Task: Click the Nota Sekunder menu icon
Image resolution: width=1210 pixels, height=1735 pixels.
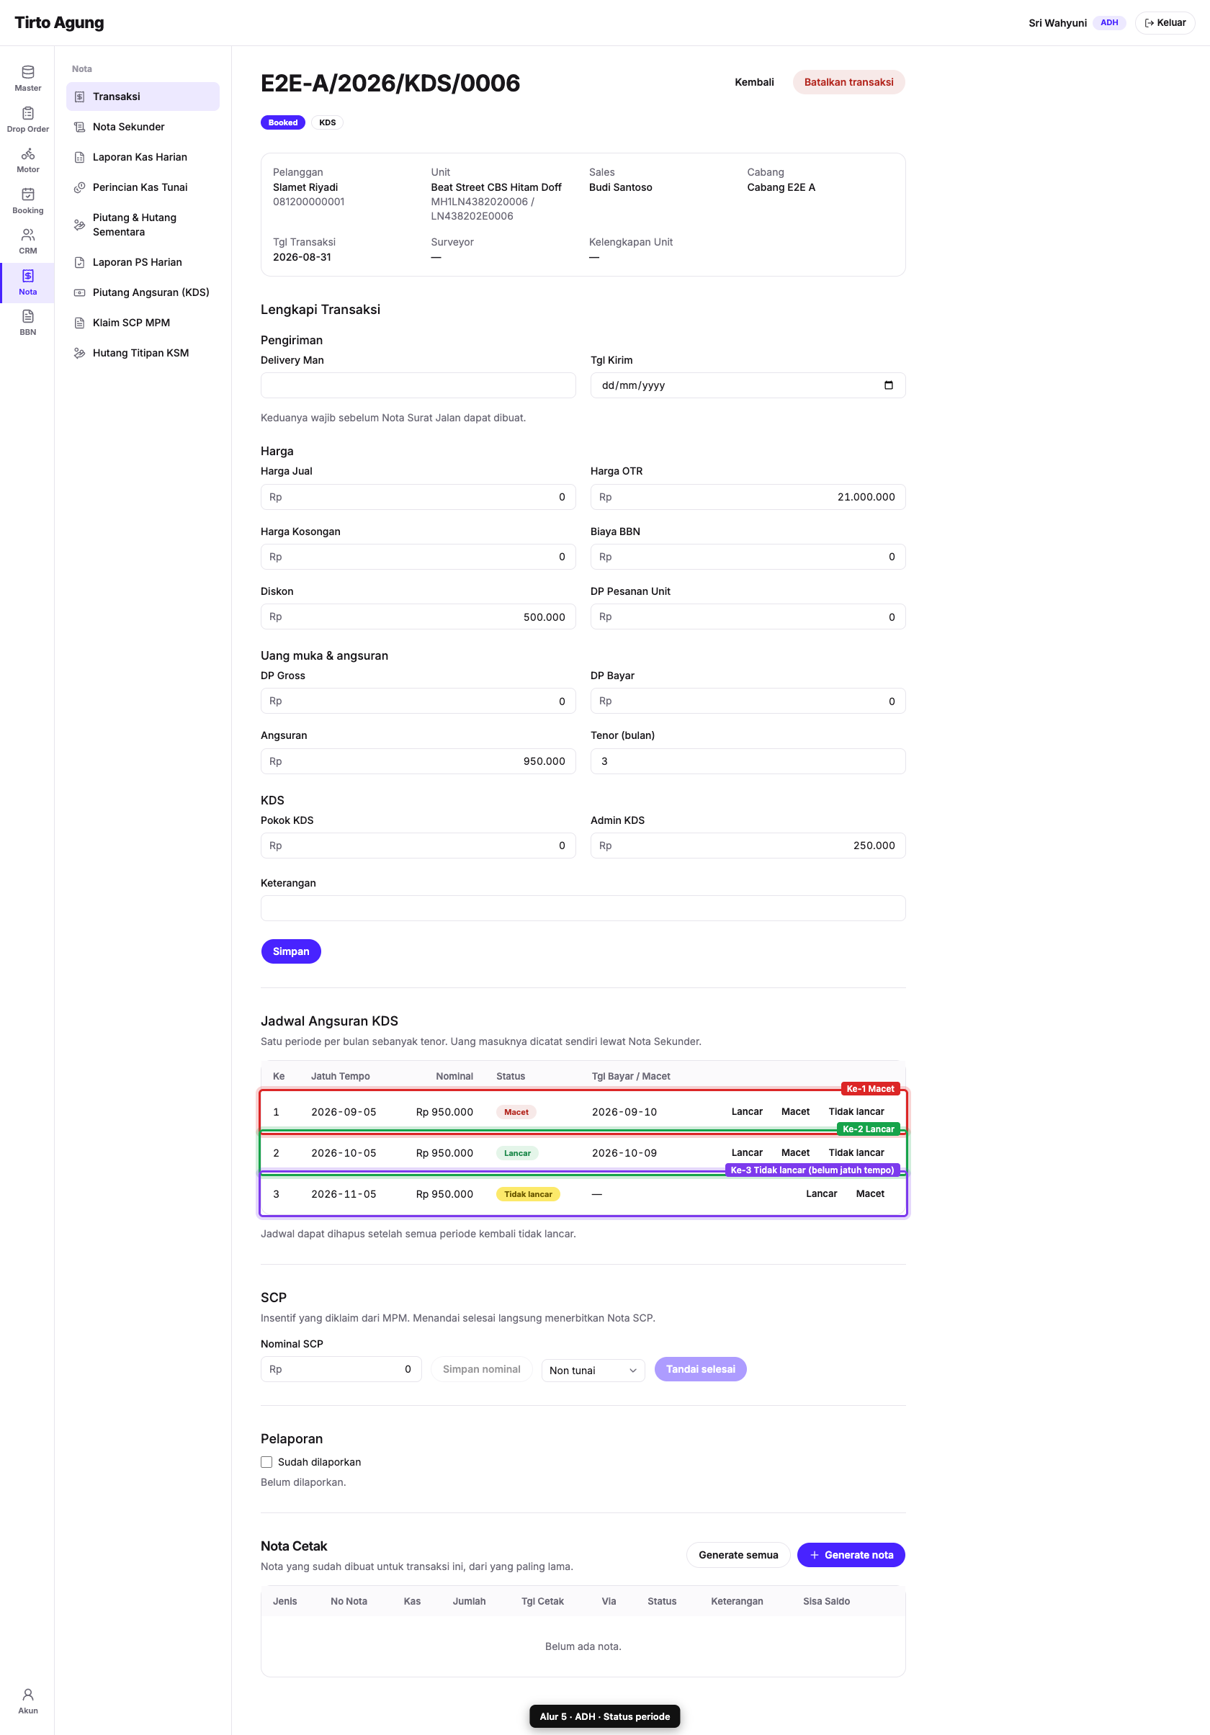Action: tap(79, 127)
